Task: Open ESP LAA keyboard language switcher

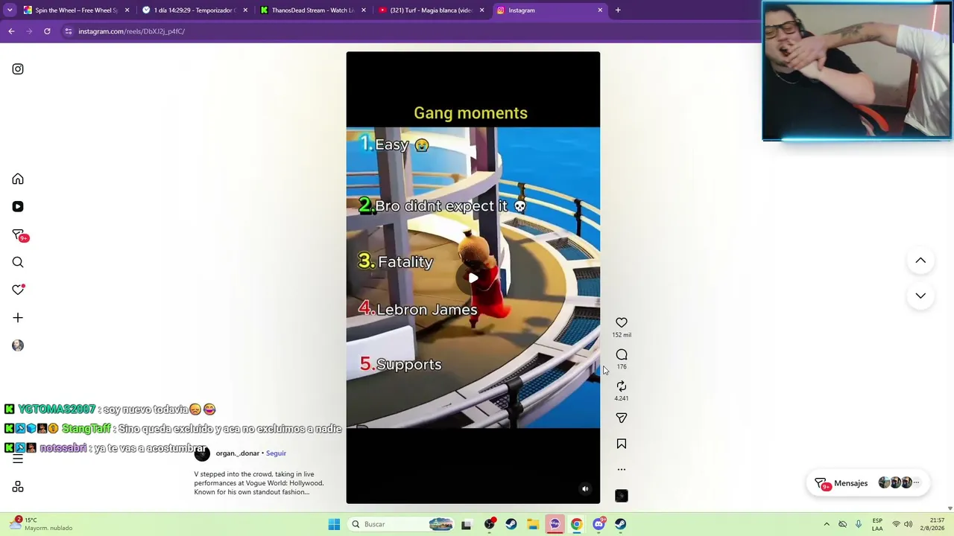Action: tap(877, 524)
